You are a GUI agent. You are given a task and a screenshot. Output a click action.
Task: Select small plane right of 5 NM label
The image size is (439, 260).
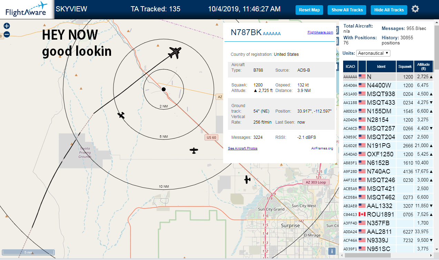point(194,150)
